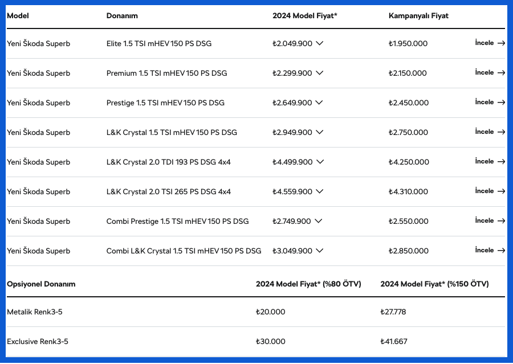Viewport: 513px width, 364px height.
Task: Click the ₺2.749.900 list price
Action: pos(291,222)
